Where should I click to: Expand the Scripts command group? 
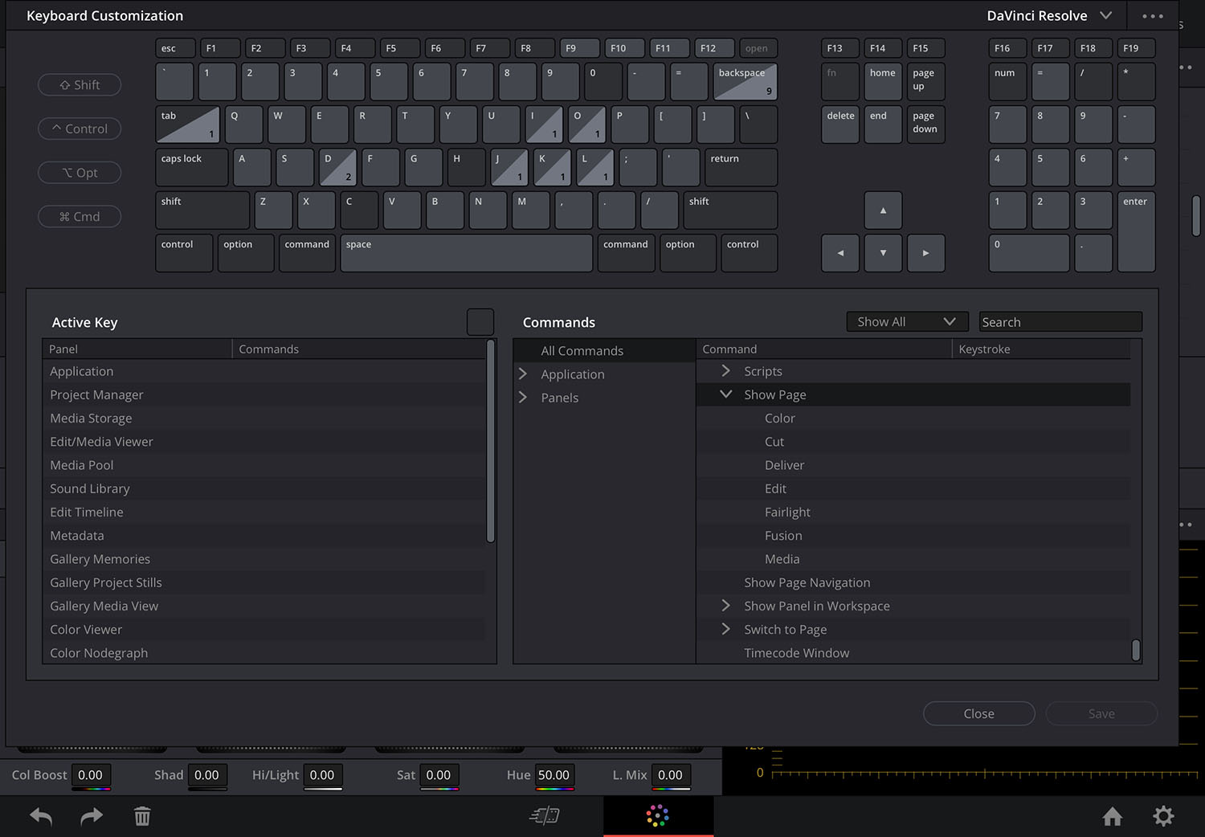tap(725, 371)
